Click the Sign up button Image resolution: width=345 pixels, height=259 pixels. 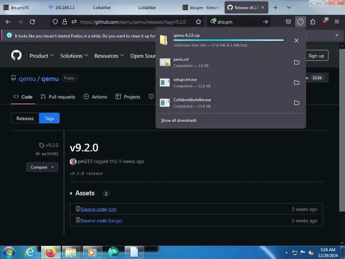coord(316,56)
